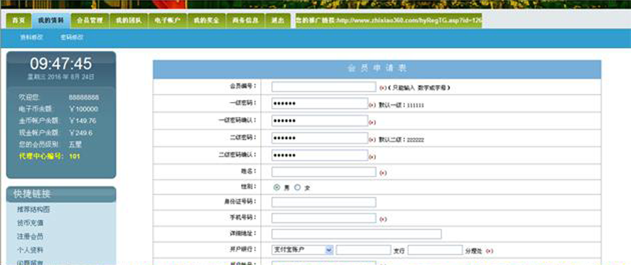Viewport: 631px width, 265px height.
Task: Focus the 手机号码 input field
Action: (x=324, y=218)
